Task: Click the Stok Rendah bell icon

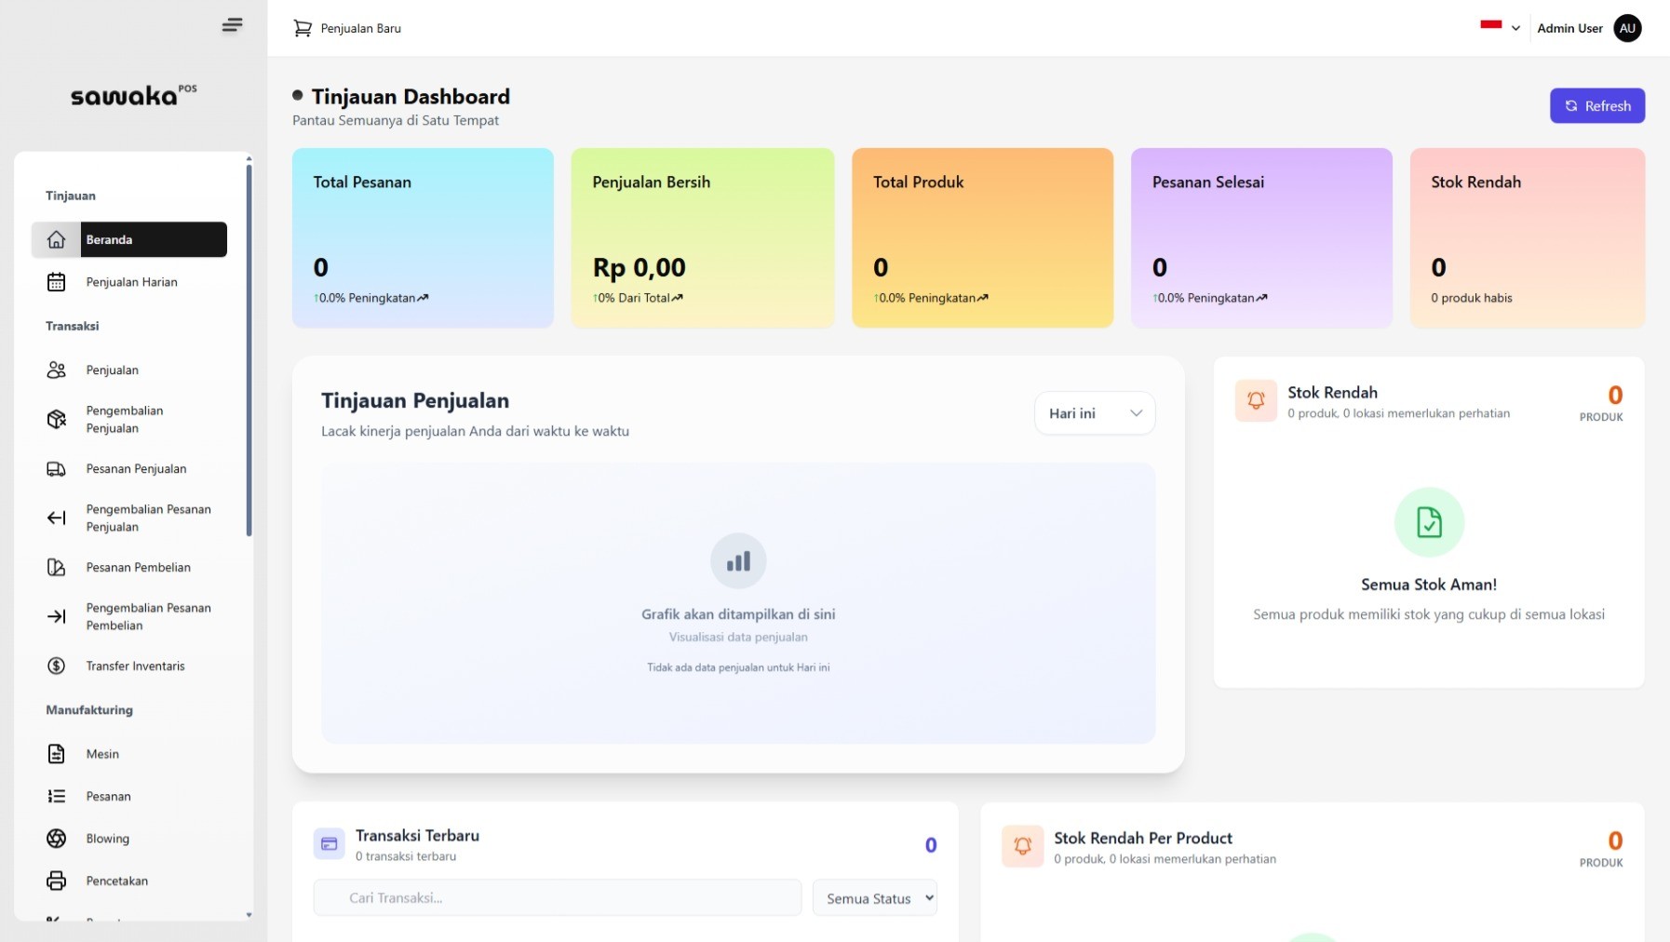Action: point(1256,401)
